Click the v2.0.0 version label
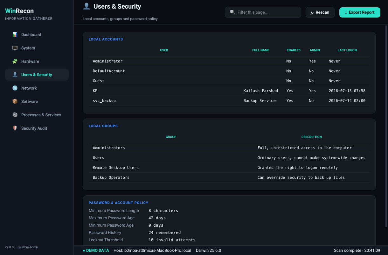The width and height of the screenshot is (388, 255). point(9,247)
